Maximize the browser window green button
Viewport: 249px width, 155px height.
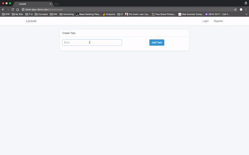[x=10, y=3]
